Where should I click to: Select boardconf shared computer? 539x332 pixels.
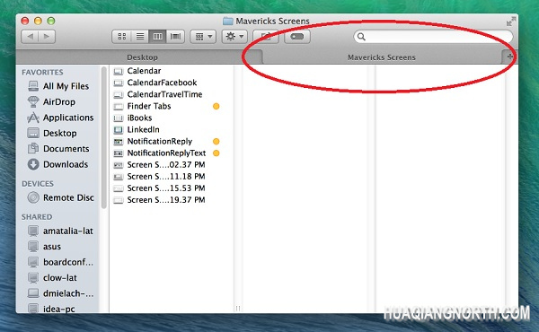pyautogui.click(x=60, y=262)
